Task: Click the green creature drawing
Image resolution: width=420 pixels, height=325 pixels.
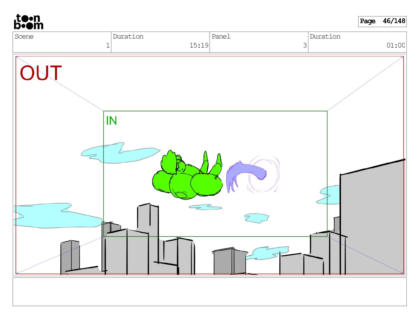Action: point(187,175)
